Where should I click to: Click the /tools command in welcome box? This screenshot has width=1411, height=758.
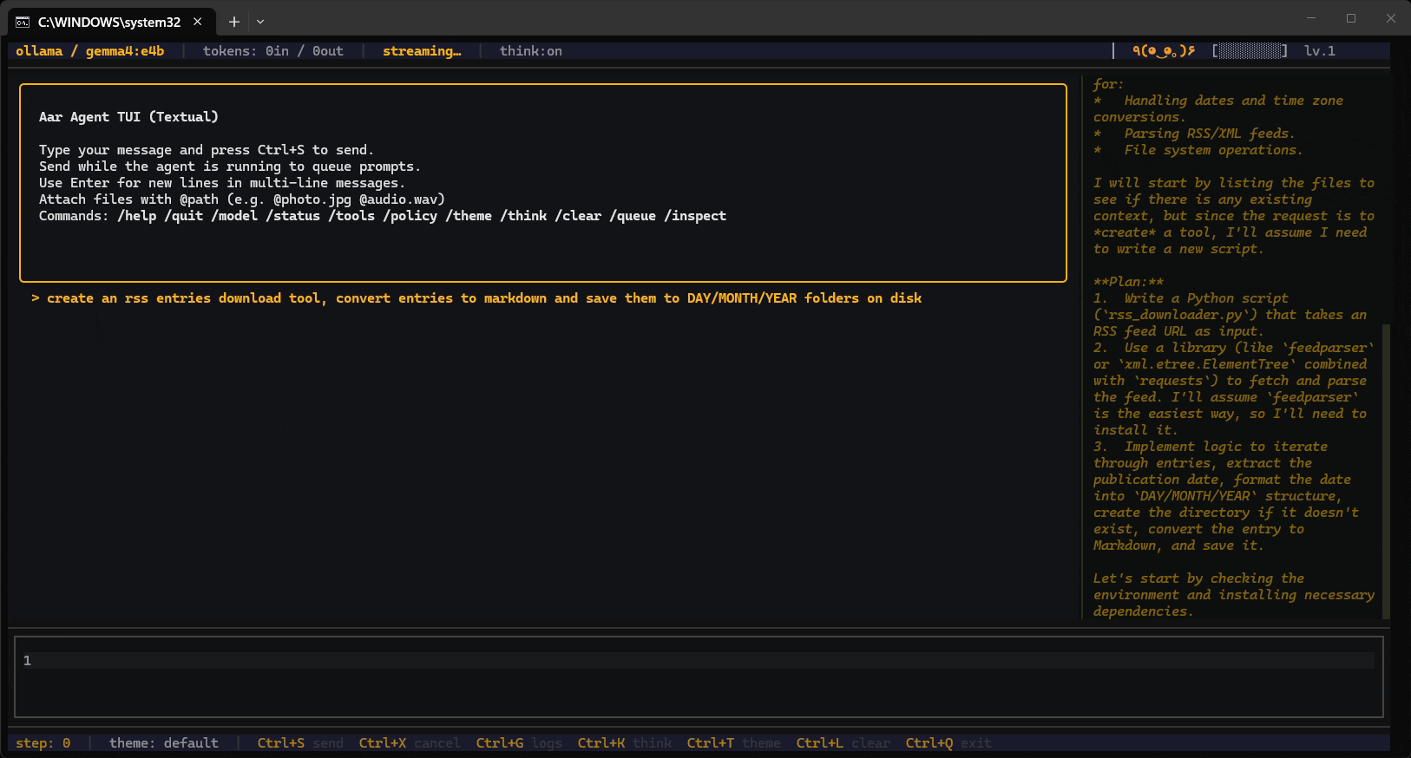[351, 216]
